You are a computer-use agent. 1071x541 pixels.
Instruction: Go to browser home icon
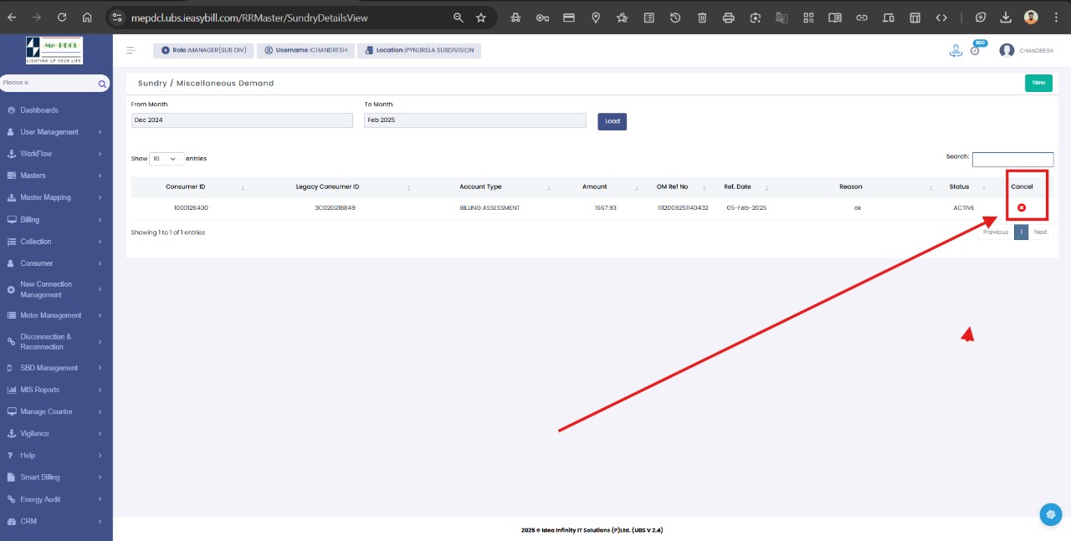coord(87,17)
